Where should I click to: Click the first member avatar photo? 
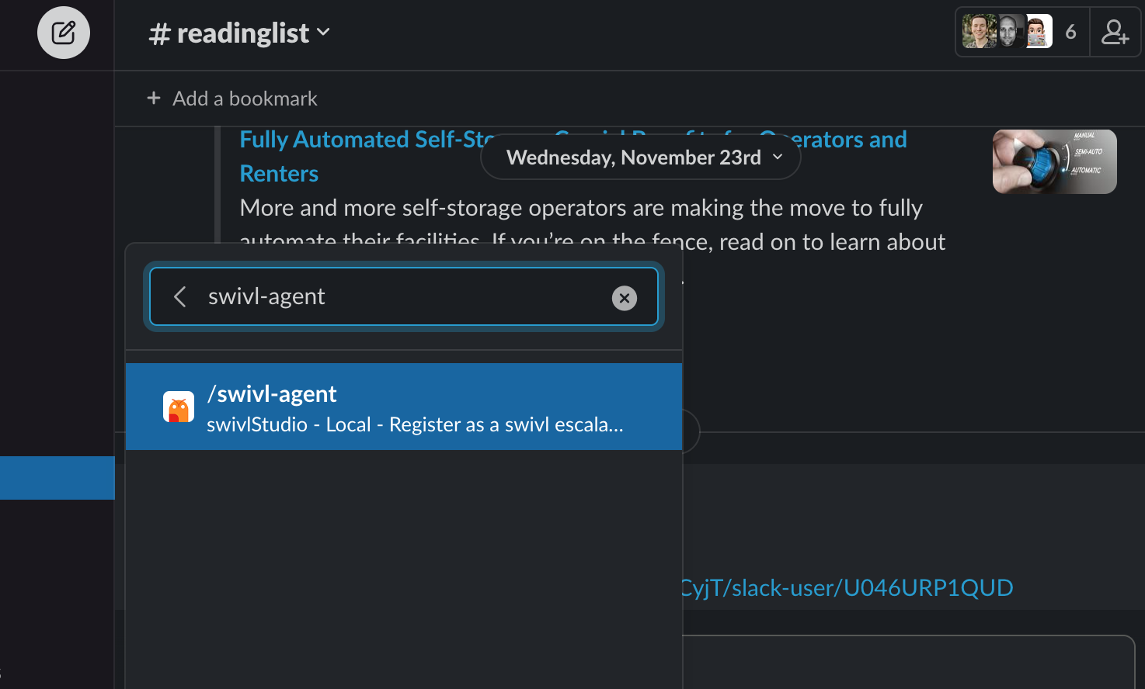point(979,32)
